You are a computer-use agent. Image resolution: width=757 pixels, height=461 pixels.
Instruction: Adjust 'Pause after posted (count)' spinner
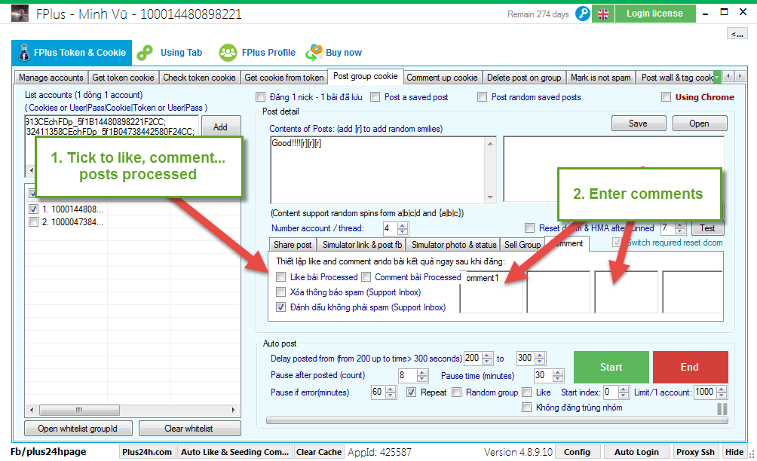pyautogui.click(x=422, y=375)
